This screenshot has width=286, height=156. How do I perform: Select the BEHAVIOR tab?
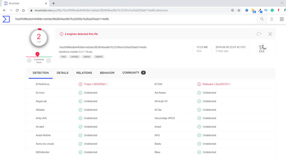click(107, 73)
